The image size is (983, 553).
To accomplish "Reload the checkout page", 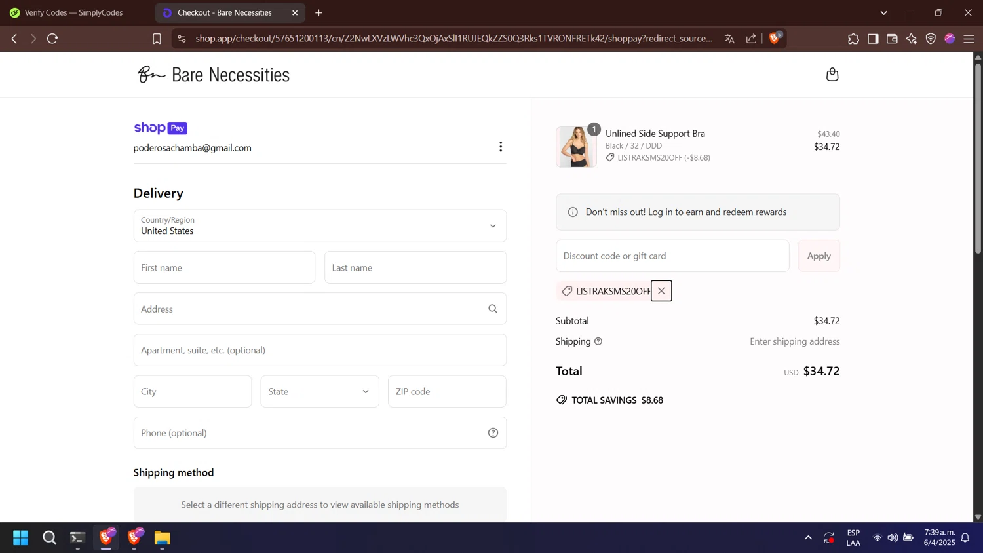I will pos(53,39).
